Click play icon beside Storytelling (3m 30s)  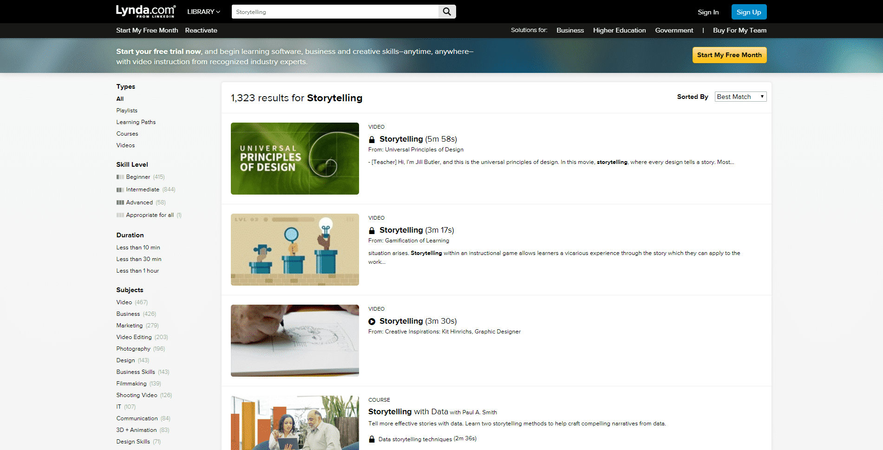click(372, 321)
